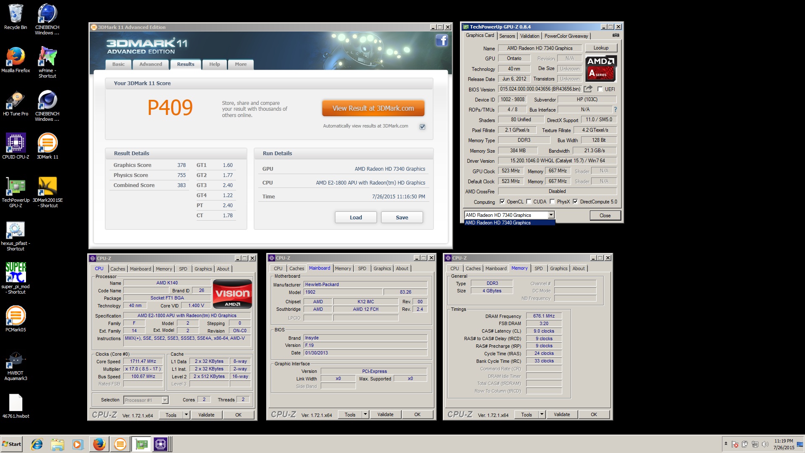This screenshot has height=453, width=805.
Task: Click the volume icon in system tray
Action: coord(765,444)
